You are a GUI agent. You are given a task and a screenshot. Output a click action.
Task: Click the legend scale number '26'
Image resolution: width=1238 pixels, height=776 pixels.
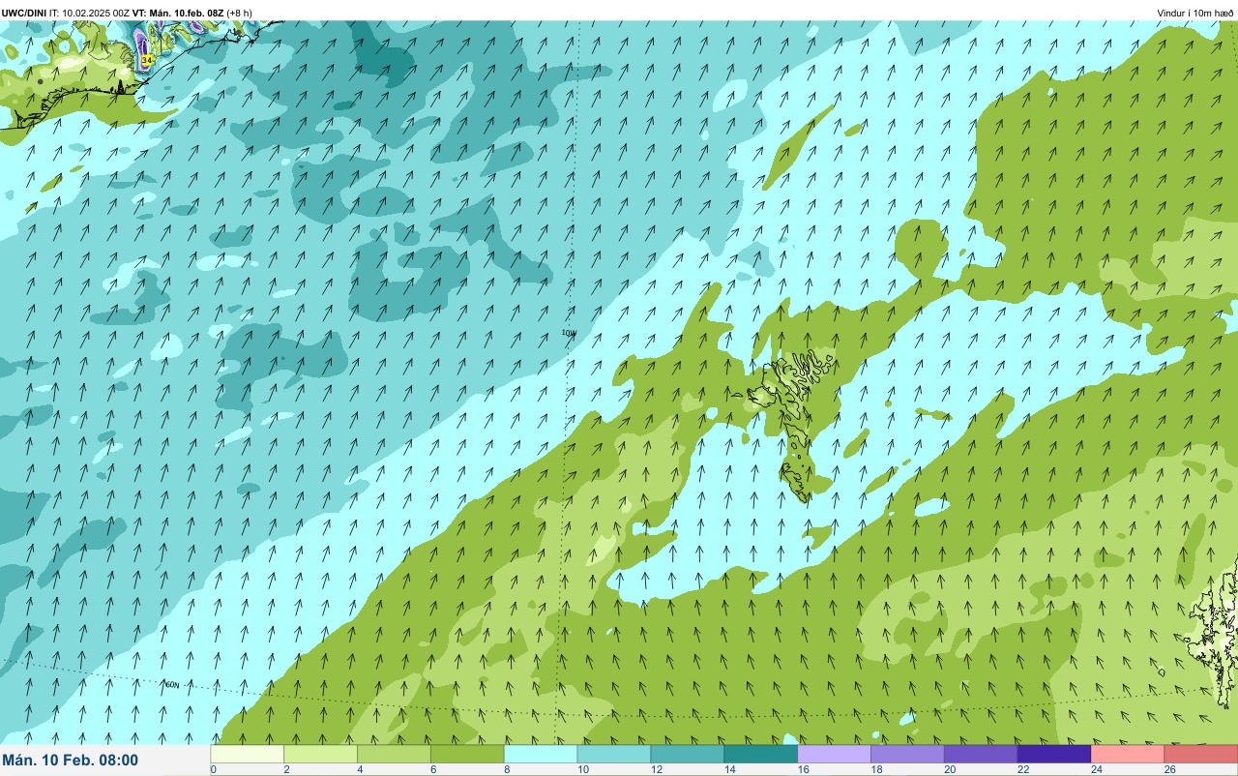pos(1169,769)
